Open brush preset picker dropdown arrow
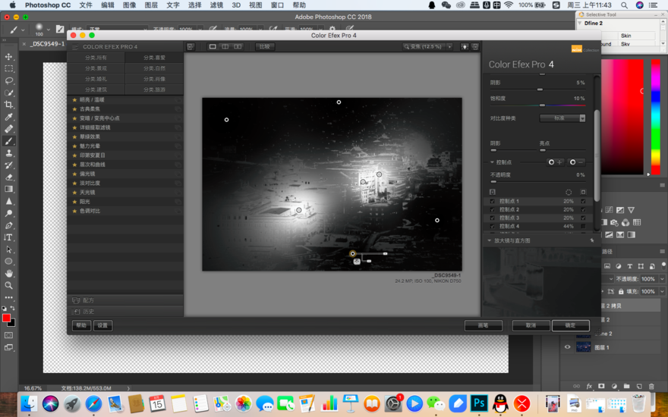 point(48,30)
